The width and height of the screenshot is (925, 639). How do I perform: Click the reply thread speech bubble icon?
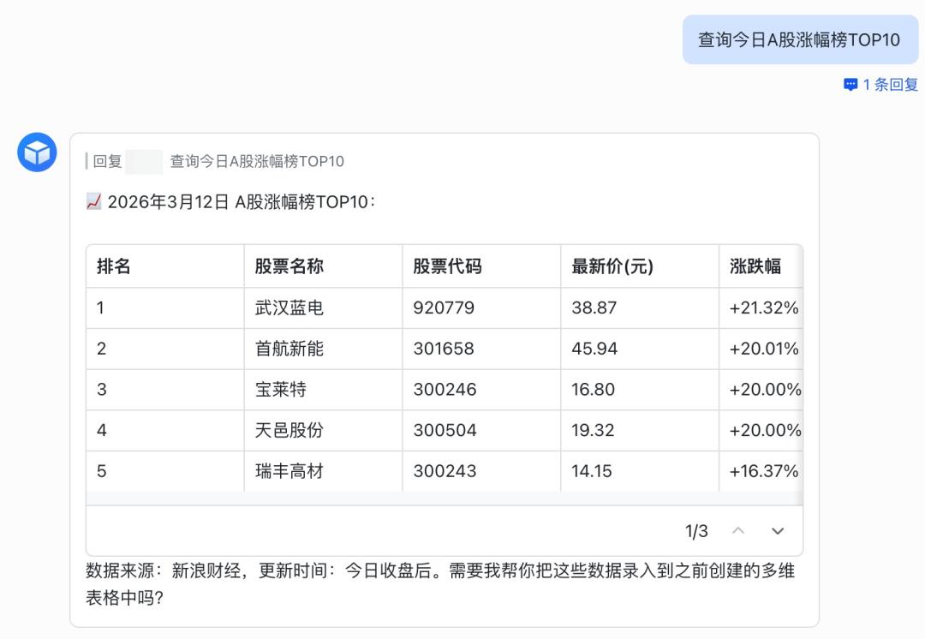(x=850, y=85)
